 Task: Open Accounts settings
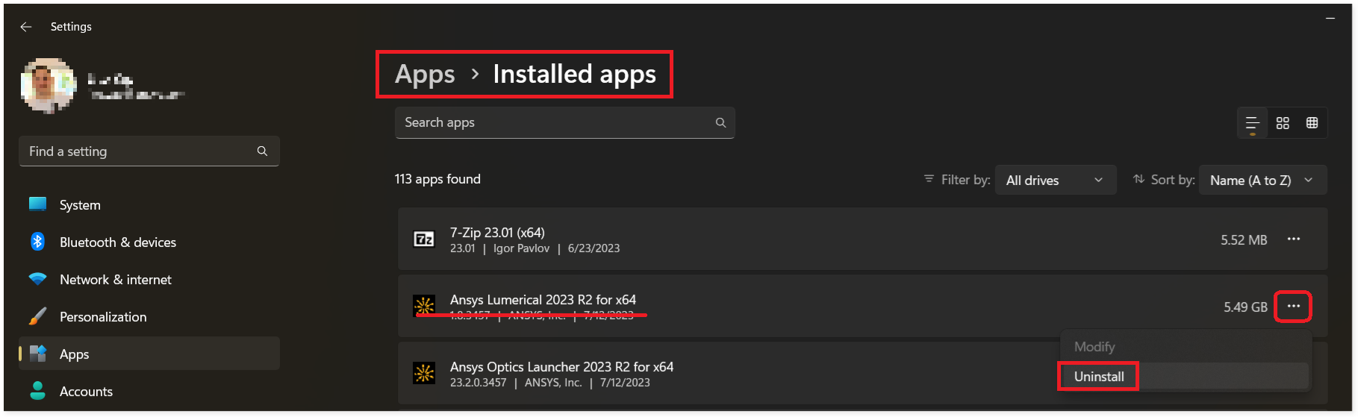click(149, 392)
